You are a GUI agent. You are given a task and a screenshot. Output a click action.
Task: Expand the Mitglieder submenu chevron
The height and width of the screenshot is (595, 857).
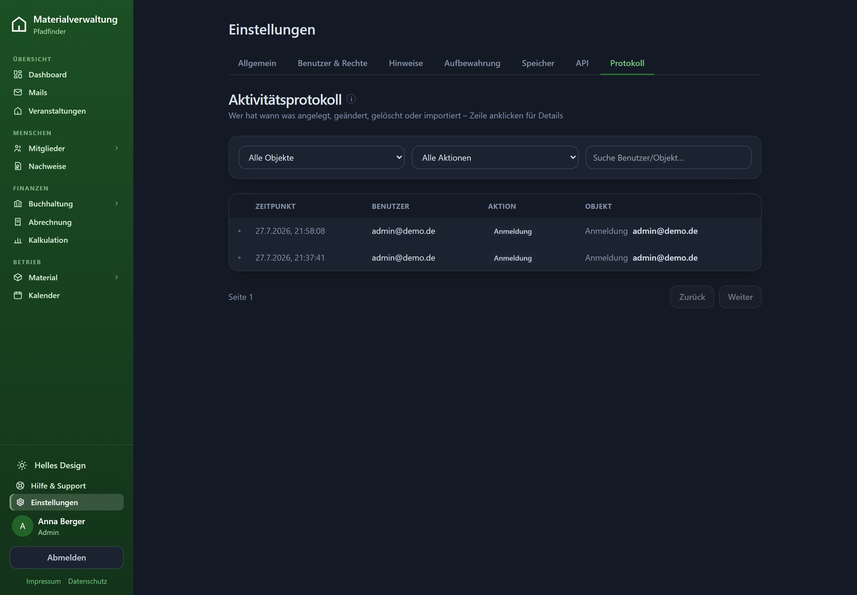[117, 148]
